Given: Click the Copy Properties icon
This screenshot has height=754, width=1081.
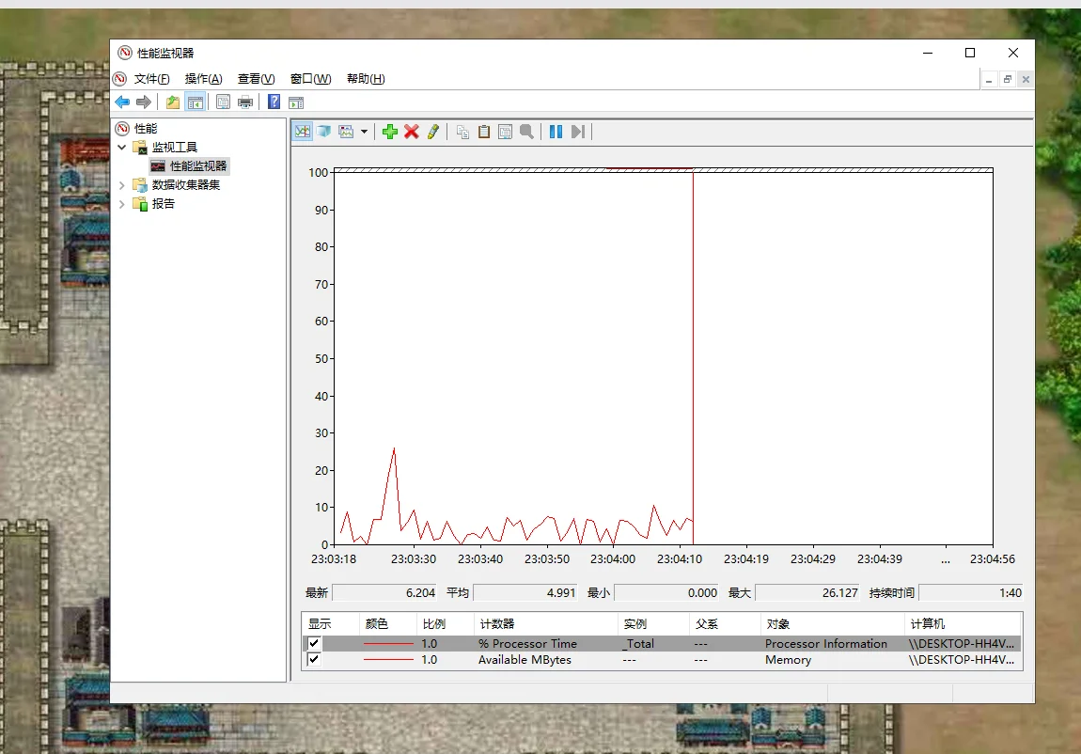Looking at the screenshot, I should pos(462,131).
